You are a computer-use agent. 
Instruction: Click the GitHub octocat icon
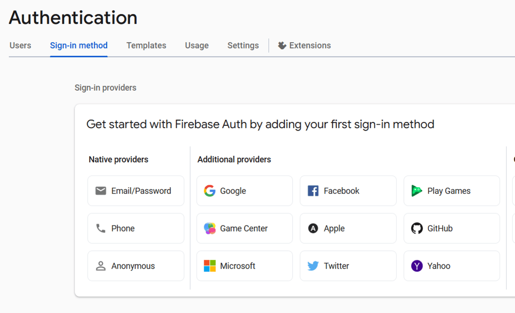(417, 228)
